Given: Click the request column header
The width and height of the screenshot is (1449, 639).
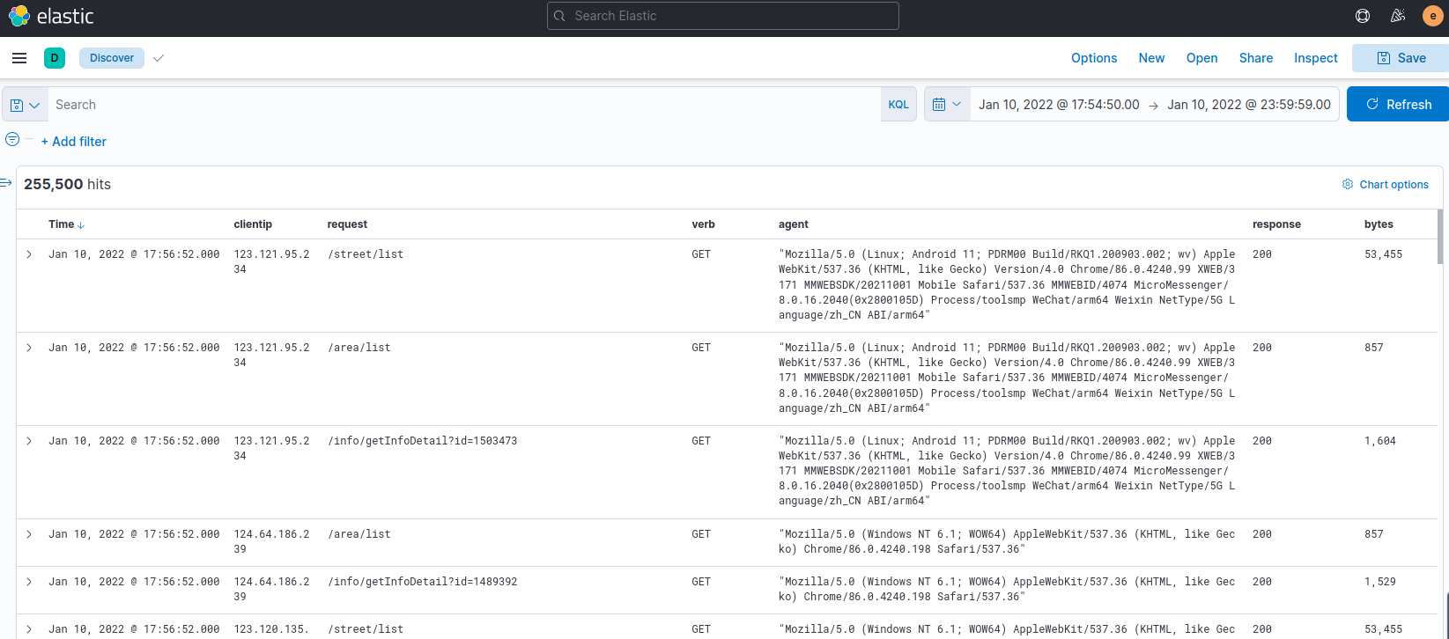Looking at the screenshot, I should tap(347, 224).
